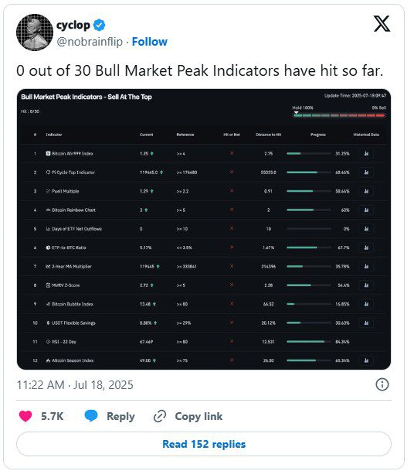Click the cyclop display name
Viewport: 414px width, 471px height.
pyautogui.click(x=73, y=26)
